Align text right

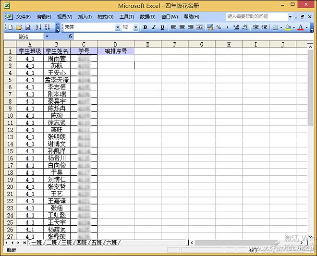pos(191,27)
